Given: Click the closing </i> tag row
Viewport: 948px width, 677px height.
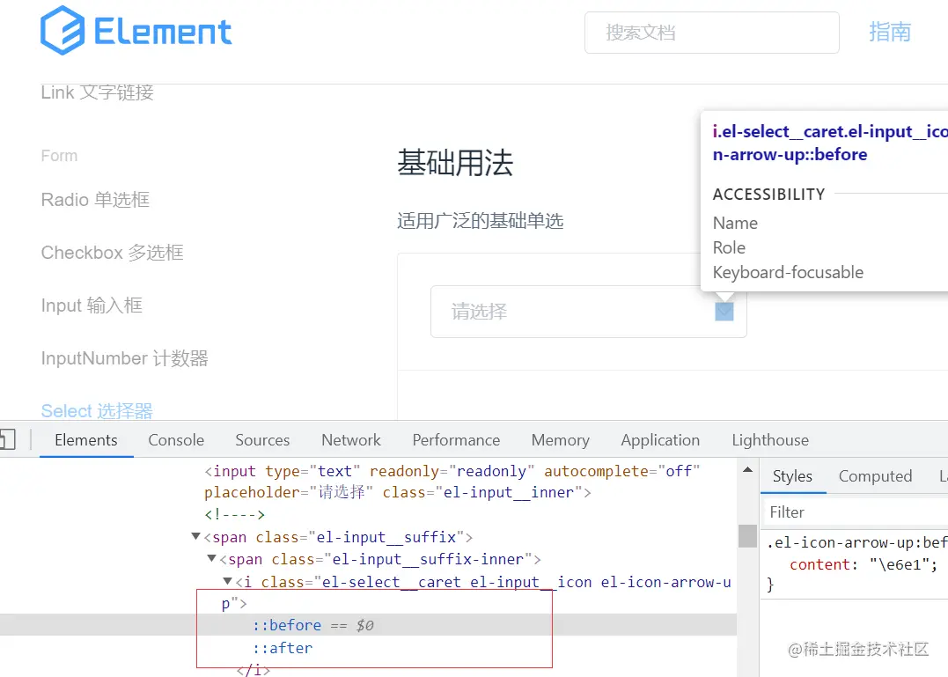Looking at the screenshot, I should (x=254, y=669).
